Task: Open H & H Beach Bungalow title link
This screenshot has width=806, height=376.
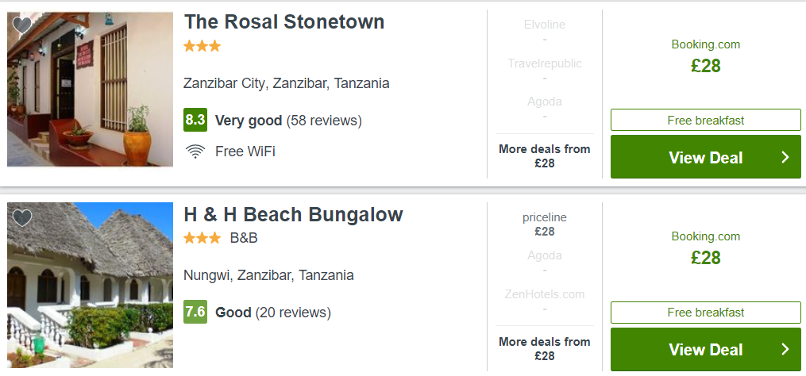Action: [294, 214]
